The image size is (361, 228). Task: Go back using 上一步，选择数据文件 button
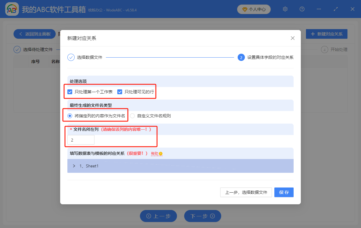point(246,192)
